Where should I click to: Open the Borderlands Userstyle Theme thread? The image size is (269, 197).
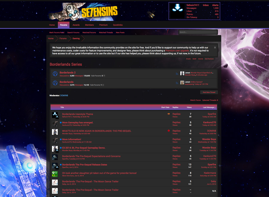tap(78, 114)
